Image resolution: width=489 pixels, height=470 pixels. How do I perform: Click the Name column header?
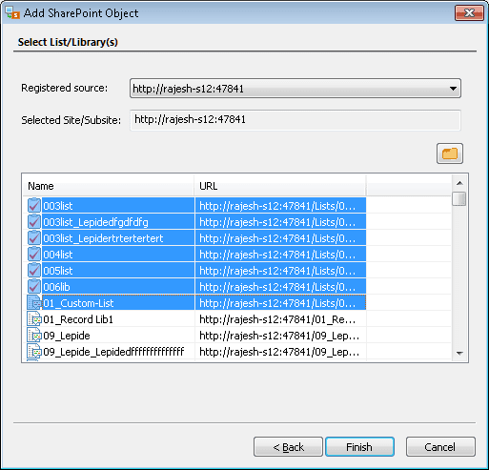[x=108, y=186]
